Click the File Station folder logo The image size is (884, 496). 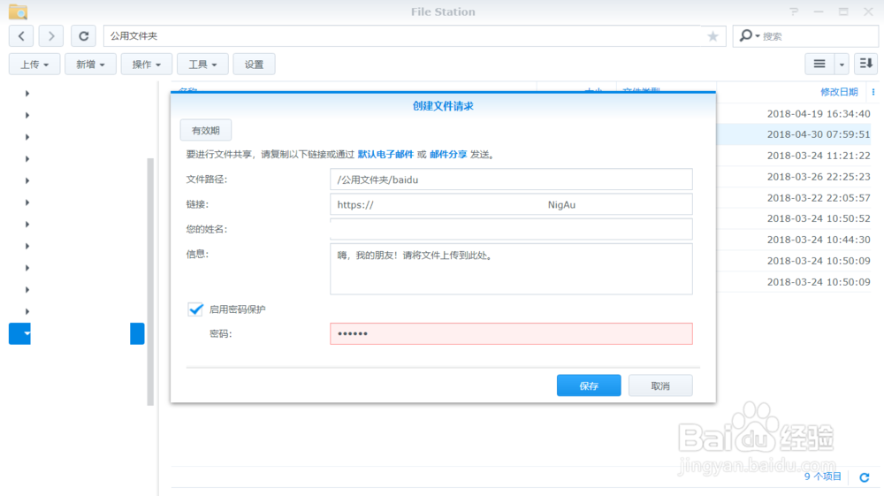(18, 11)
